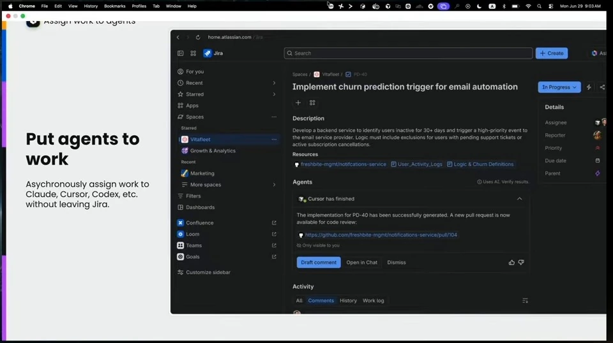
Task: Dismiss the Cursor agent result
Action: 397,262
